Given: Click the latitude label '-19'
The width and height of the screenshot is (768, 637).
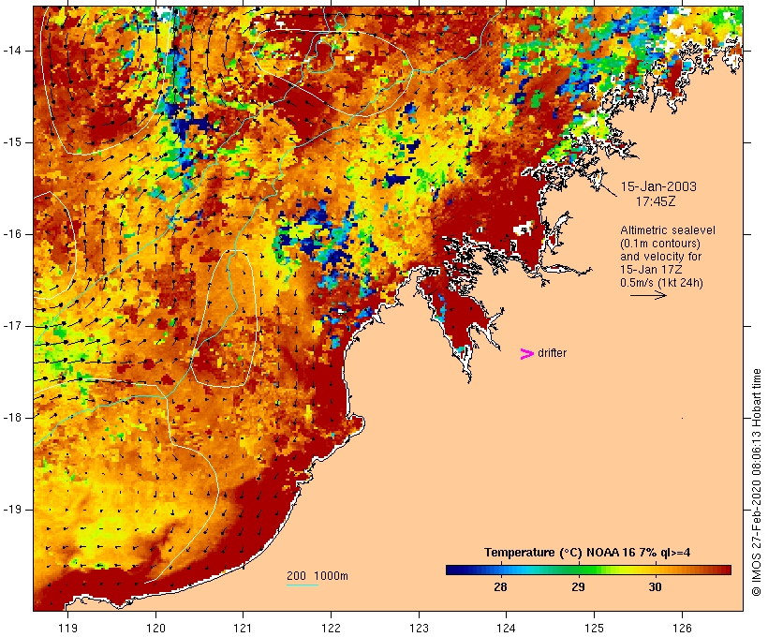Looking at the screenshot, I should click(12, 510).
